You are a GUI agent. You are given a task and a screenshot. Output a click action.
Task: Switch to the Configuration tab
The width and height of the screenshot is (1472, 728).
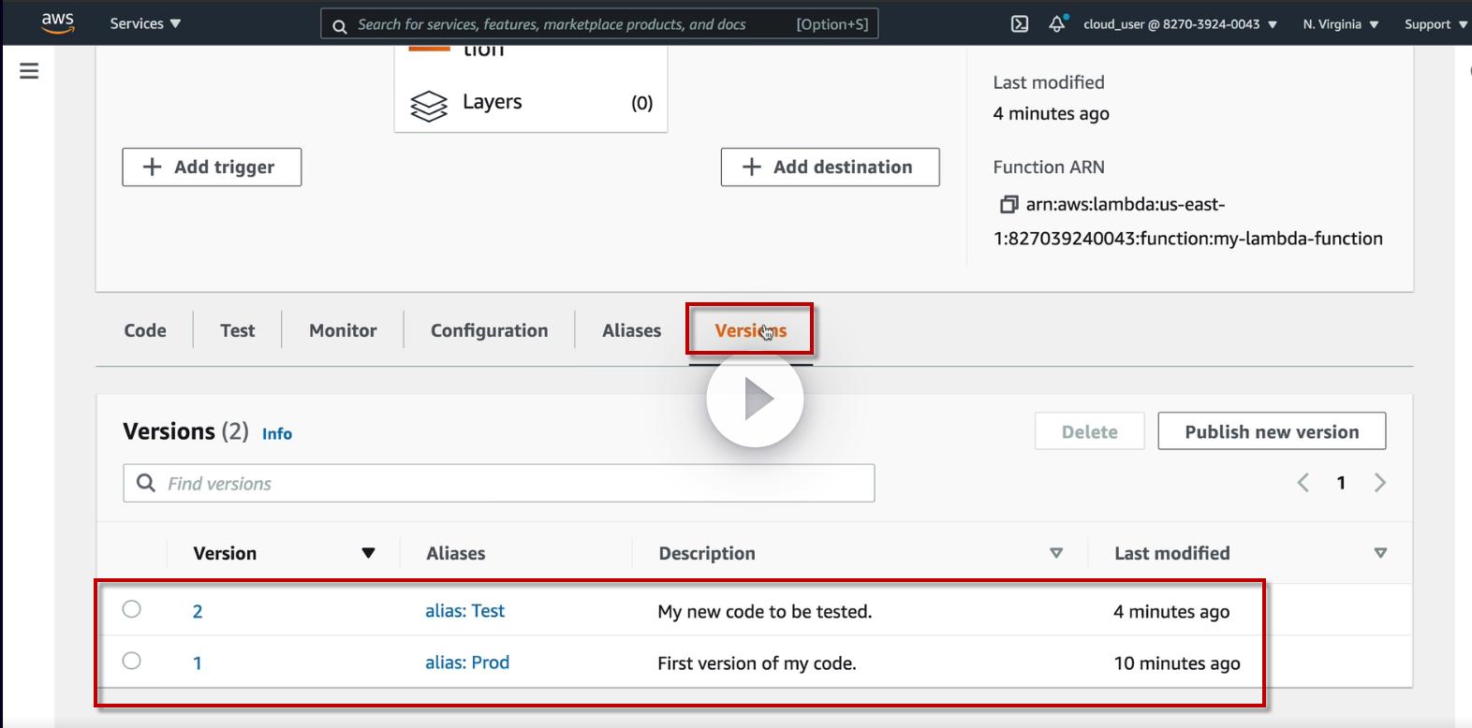point(489,330)
